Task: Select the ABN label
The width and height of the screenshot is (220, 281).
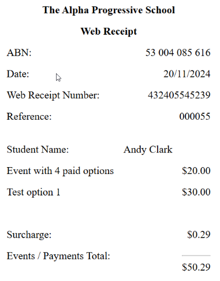Action: click(x=19, y=53)
